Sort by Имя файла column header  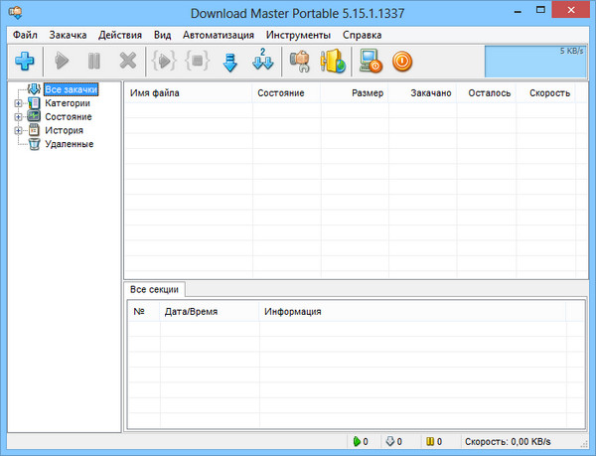point(154,92)
